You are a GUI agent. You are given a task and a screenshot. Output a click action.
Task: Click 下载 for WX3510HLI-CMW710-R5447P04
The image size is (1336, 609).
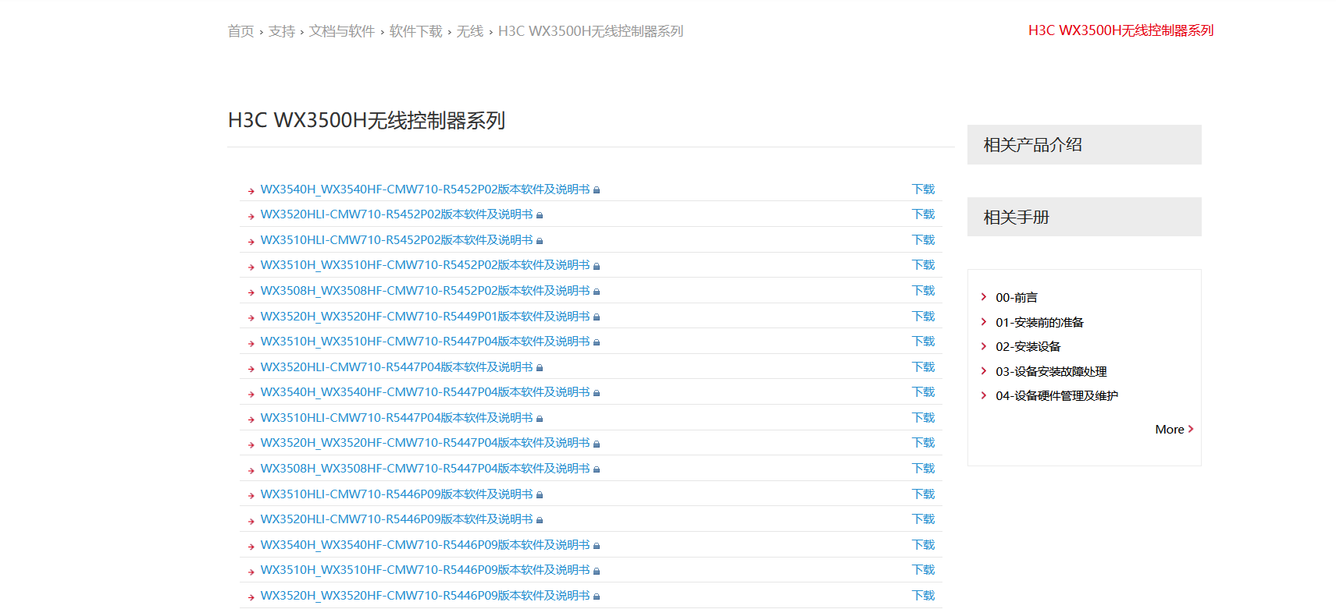923,418
